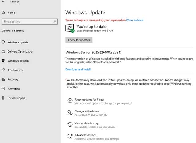The height and width of the screenshot is (143, 196).
Task: Open the Troubleshoot page
Action: point(16,70)
